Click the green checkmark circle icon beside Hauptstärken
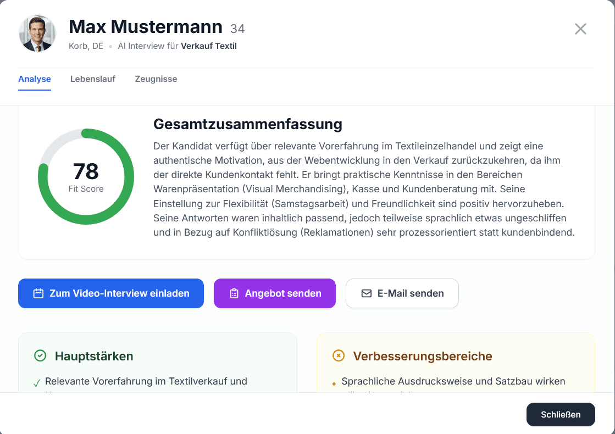 (41, 355)
